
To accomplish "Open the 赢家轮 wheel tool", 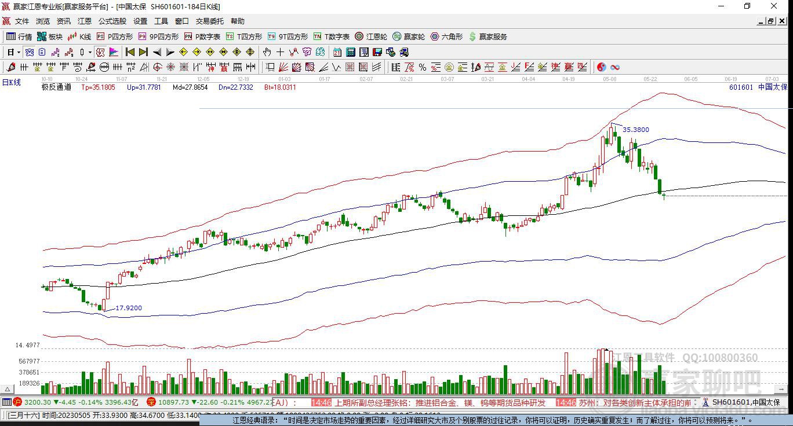I will (409, 36).
